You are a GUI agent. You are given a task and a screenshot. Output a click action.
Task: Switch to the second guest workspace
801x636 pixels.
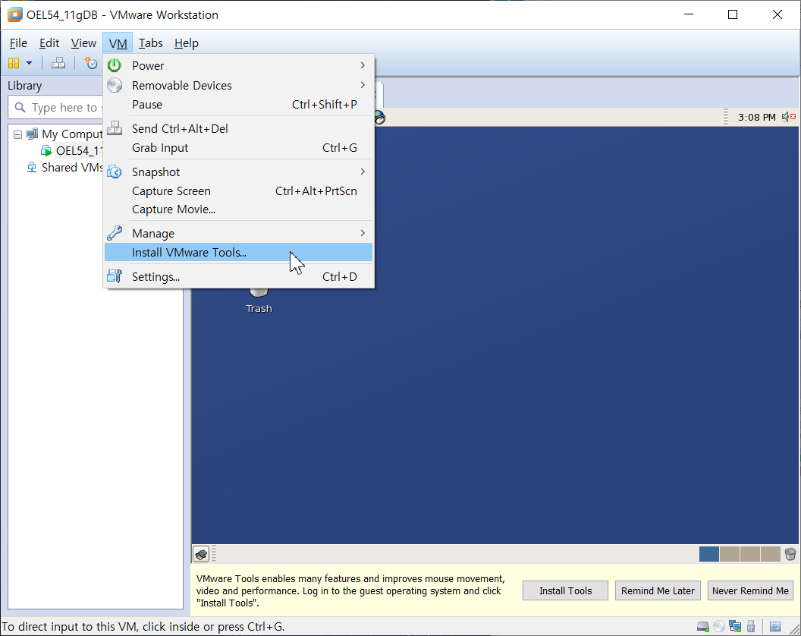(730, 554)
